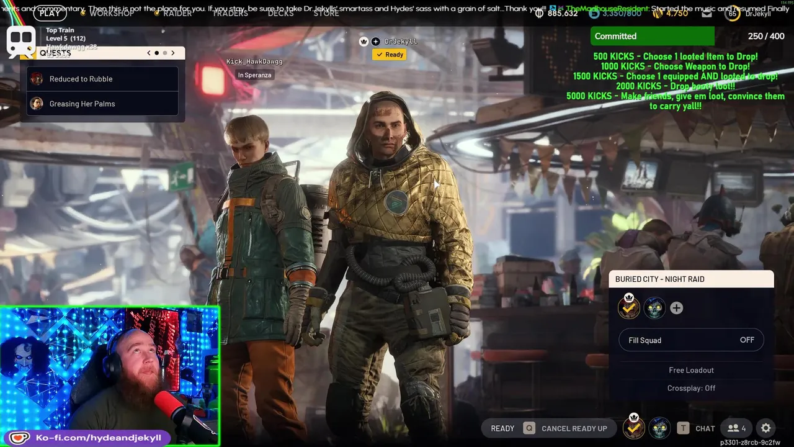
Task: Open the STORE tab
Action: [326, 13]
